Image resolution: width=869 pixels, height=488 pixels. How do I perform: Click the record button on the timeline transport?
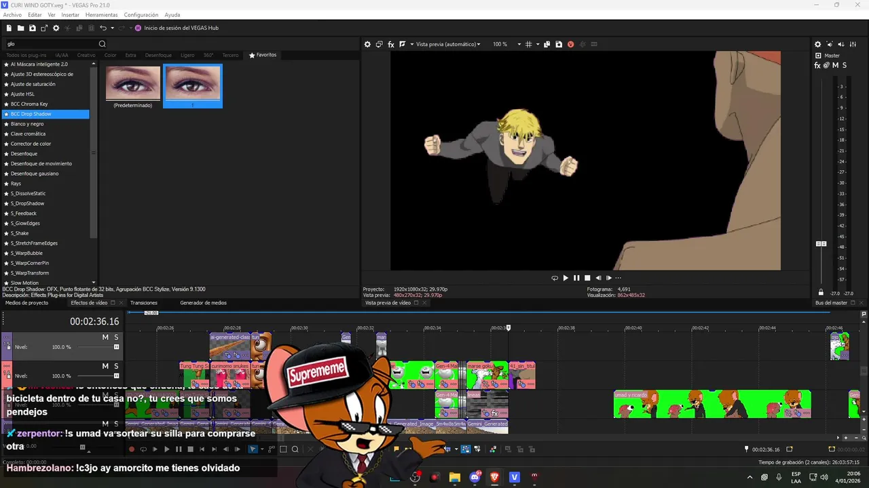132,449
